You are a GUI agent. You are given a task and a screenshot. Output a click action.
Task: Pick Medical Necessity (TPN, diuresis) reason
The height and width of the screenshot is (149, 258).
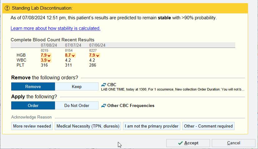88,126
